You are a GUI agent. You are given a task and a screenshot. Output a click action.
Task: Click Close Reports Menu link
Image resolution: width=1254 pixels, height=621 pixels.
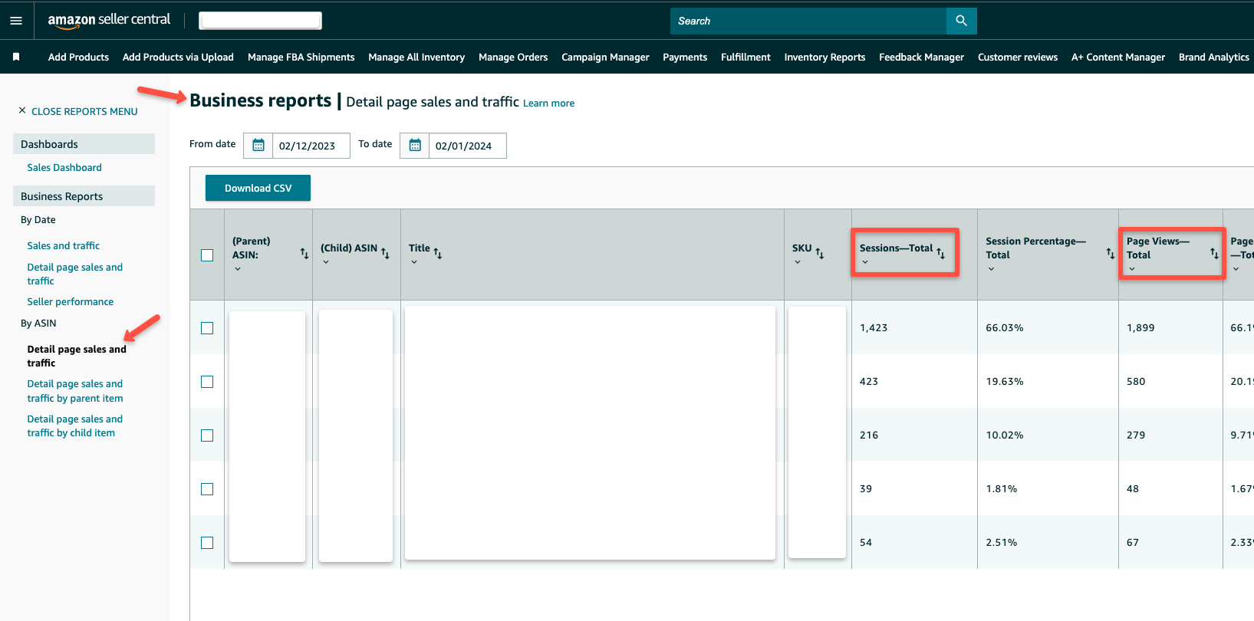[x=84, y=111]
